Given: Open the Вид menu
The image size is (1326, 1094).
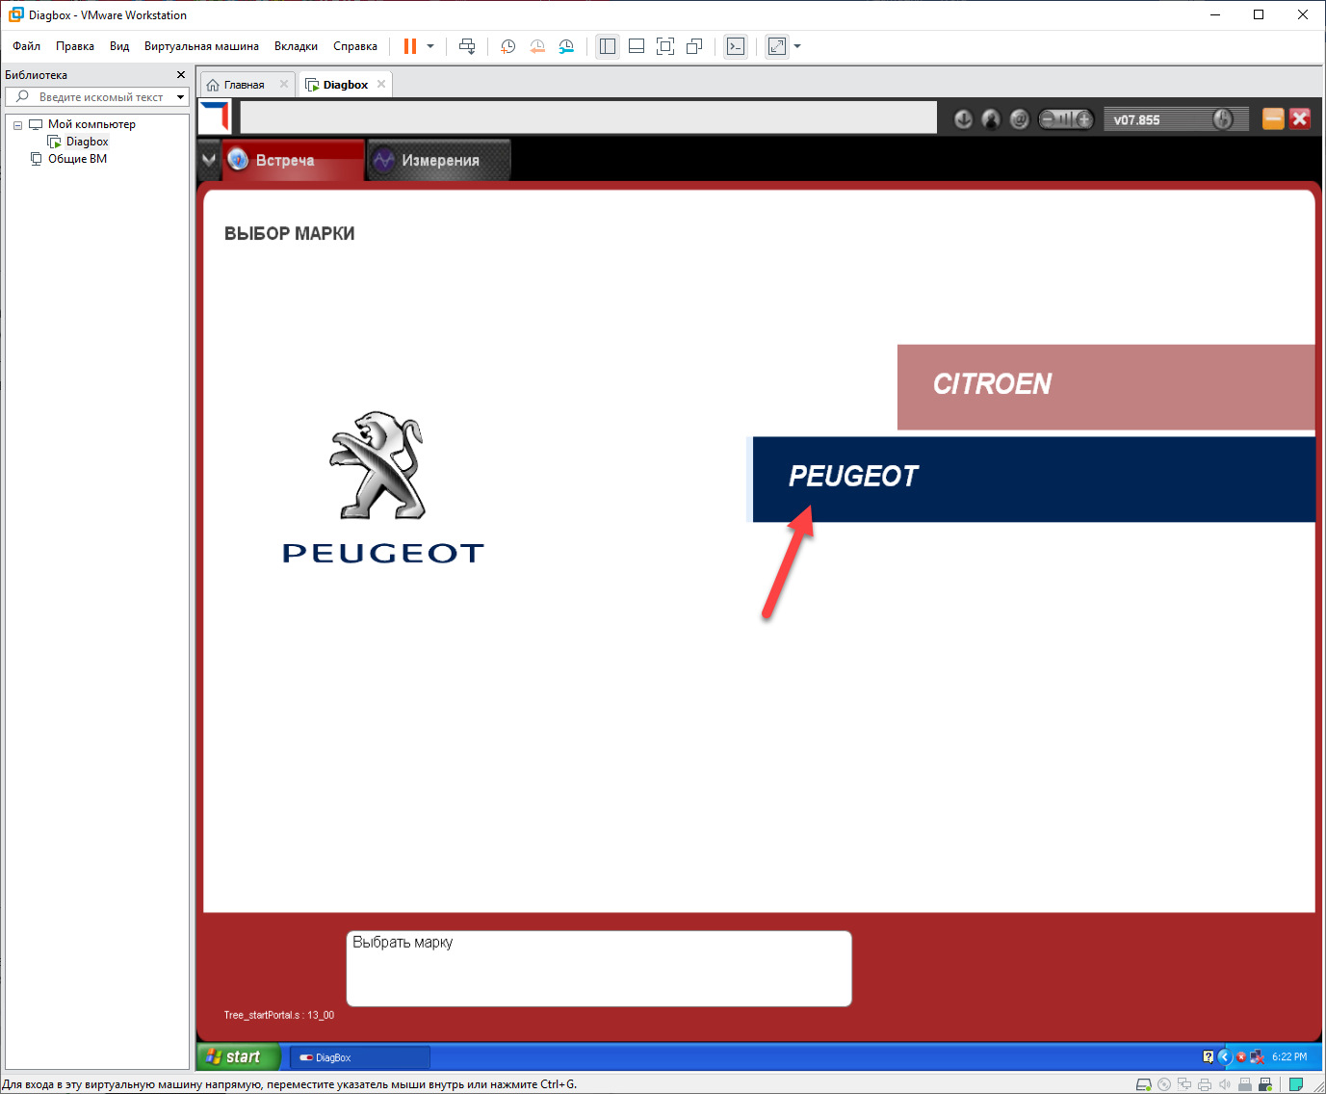Looking at the screenshot, I should coord(119,46).
